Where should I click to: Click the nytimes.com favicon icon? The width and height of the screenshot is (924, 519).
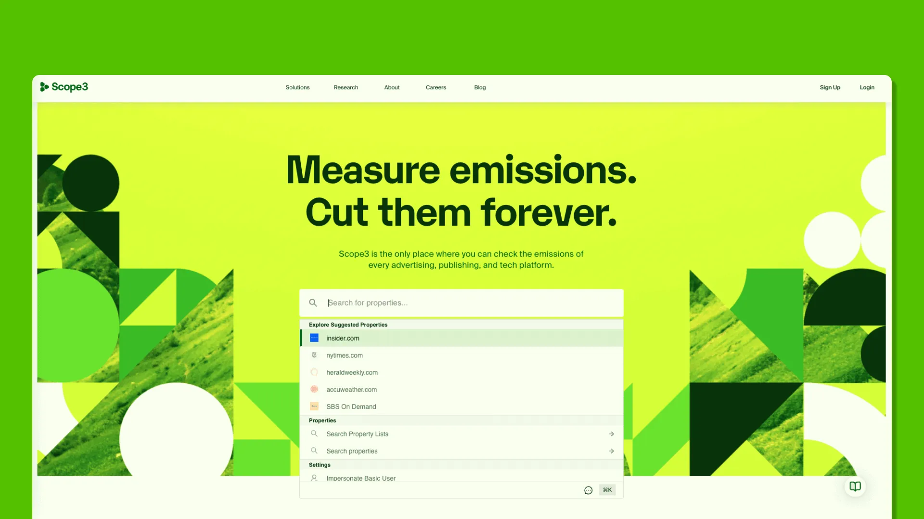click(314, 355)
